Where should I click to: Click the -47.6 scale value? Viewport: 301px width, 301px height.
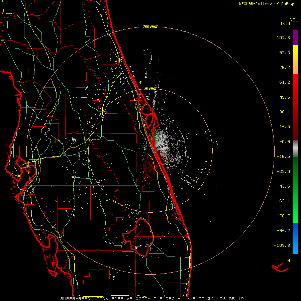(x=283, y=186)
